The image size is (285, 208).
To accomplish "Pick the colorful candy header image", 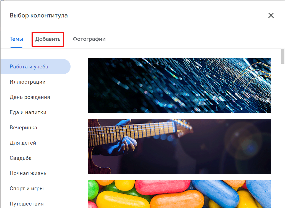I will (x=179, y=194).
